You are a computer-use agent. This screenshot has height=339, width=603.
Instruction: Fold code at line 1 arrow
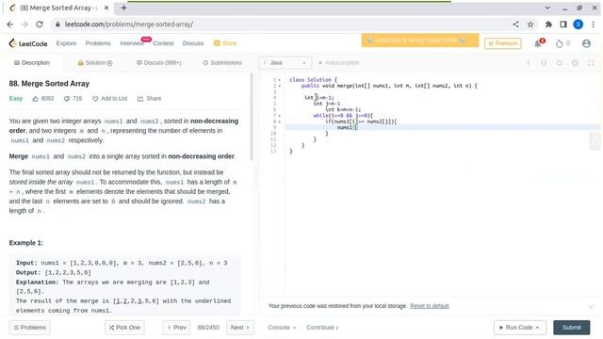pos(280,80)
